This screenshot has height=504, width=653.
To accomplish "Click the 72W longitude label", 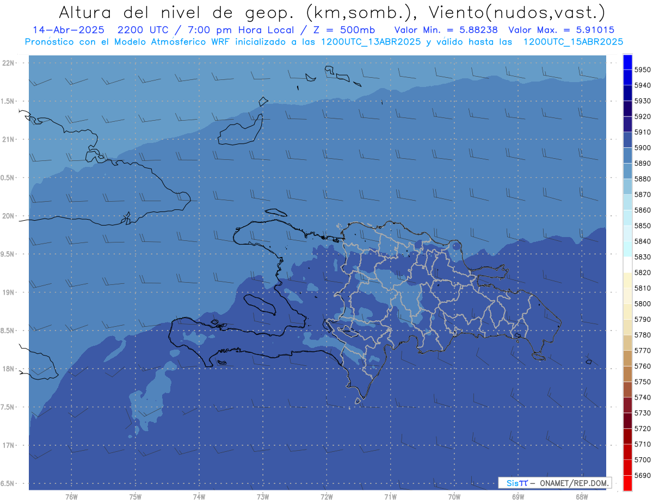I will coord(326,497).
